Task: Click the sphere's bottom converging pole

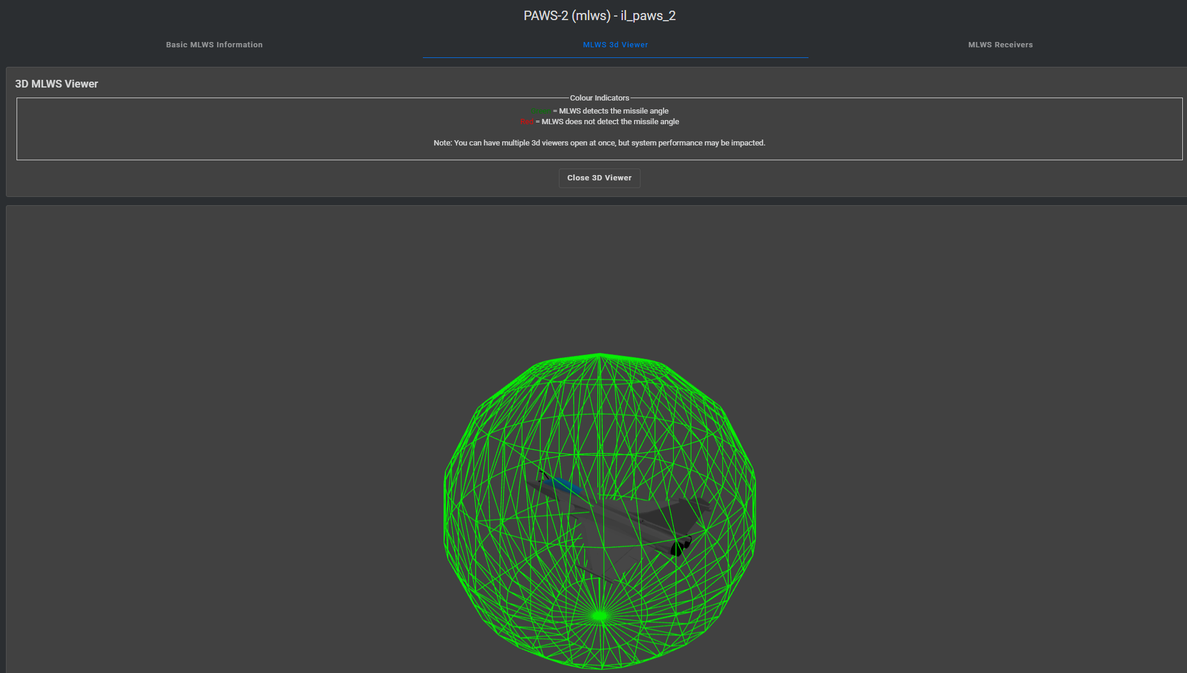Action: point(600,616)
